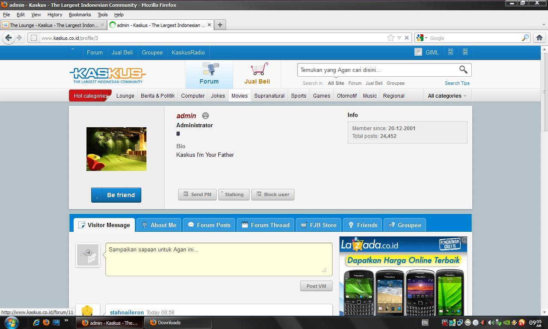This screenshot has width=548, height=329.
Task: Select the Visitor Message tab
Action: [104, 225]
